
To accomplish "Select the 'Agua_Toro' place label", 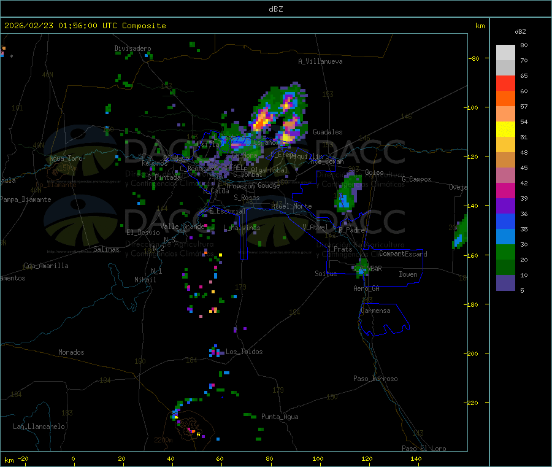I will click(x=66, y=158).
